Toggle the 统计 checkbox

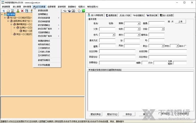pos(185,46)
